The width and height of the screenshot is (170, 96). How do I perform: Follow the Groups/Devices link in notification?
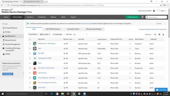point(85,23)
